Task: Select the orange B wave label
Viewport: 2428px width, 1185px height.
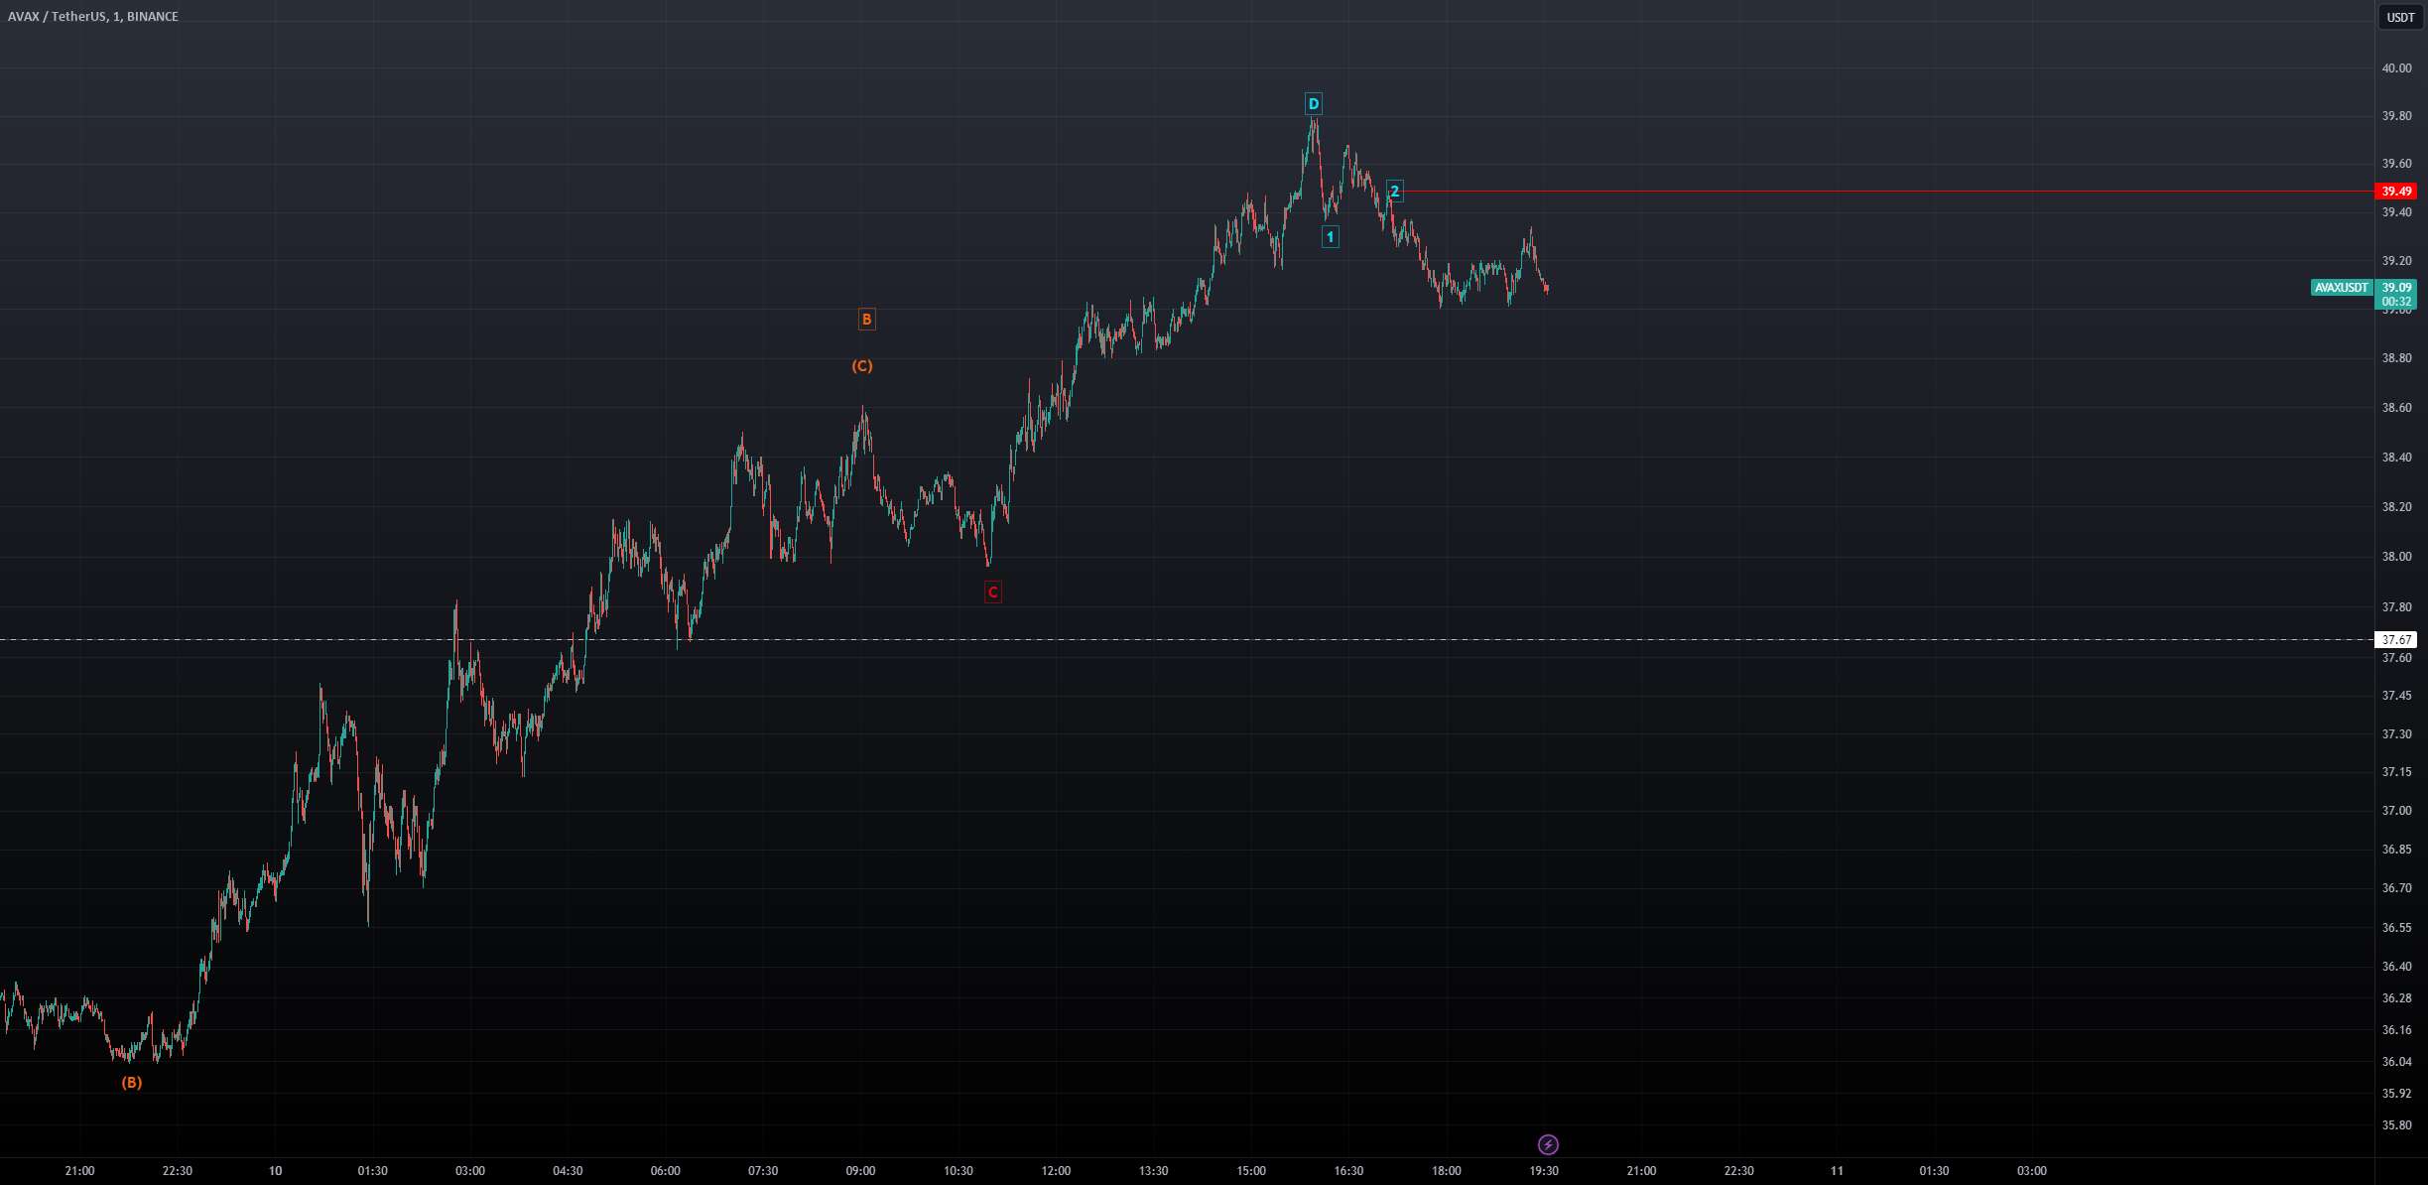Action: click(866, 319)
